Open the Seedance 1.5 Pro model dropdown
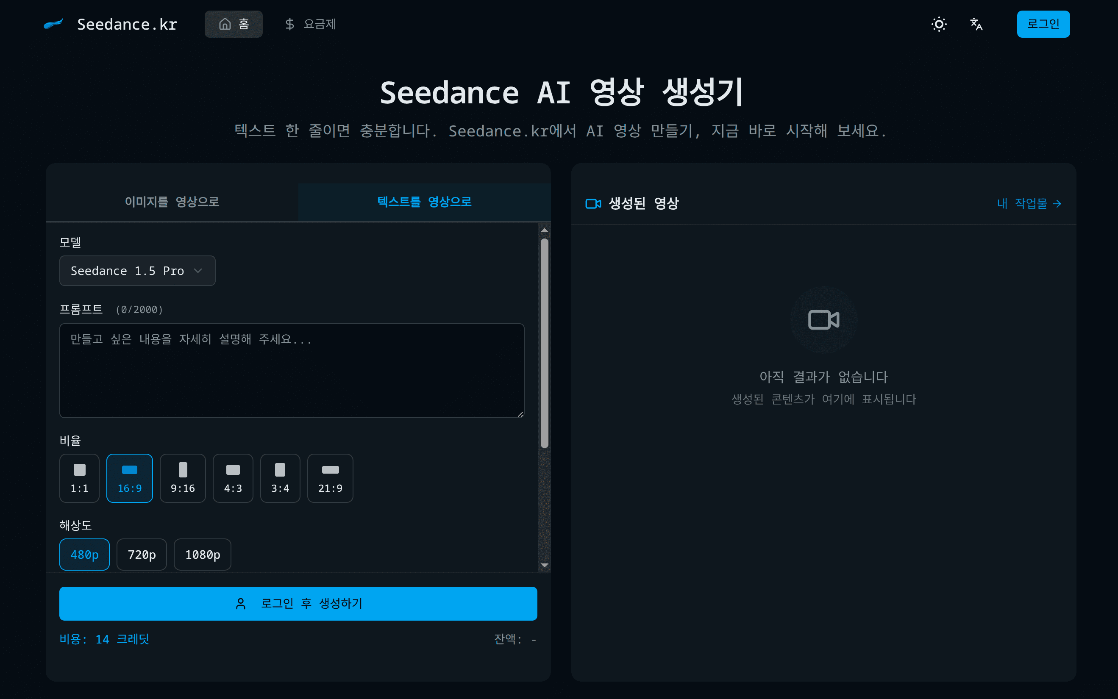 coord(137,270)
